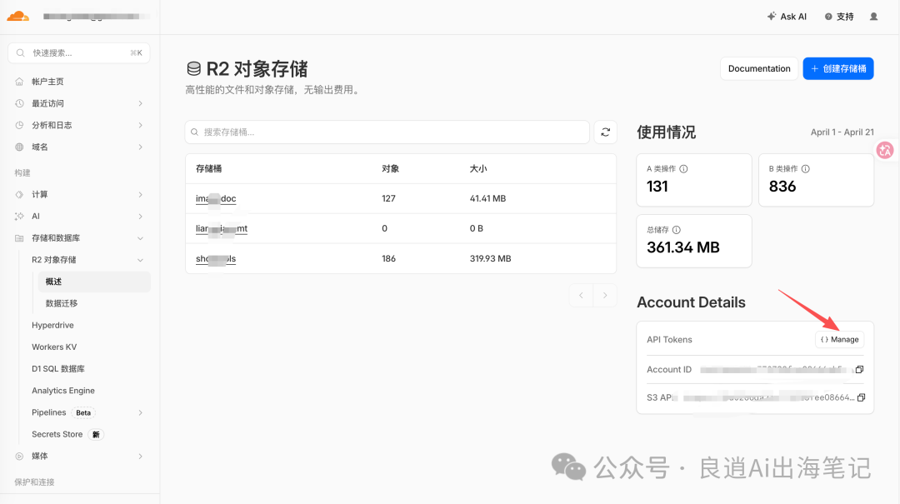This screenshot has height=504, width=900.
Task: Click the 计算 diamond icon
Action: point(19,195)
